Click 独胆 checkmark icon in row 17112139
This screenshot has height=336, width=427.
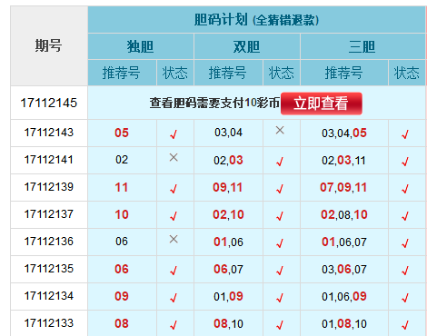(x=174, y=189)
